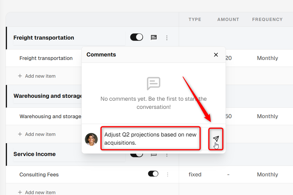Open more options for Service Income
This screenshot has width=293, height=195.
pos(167,155)
